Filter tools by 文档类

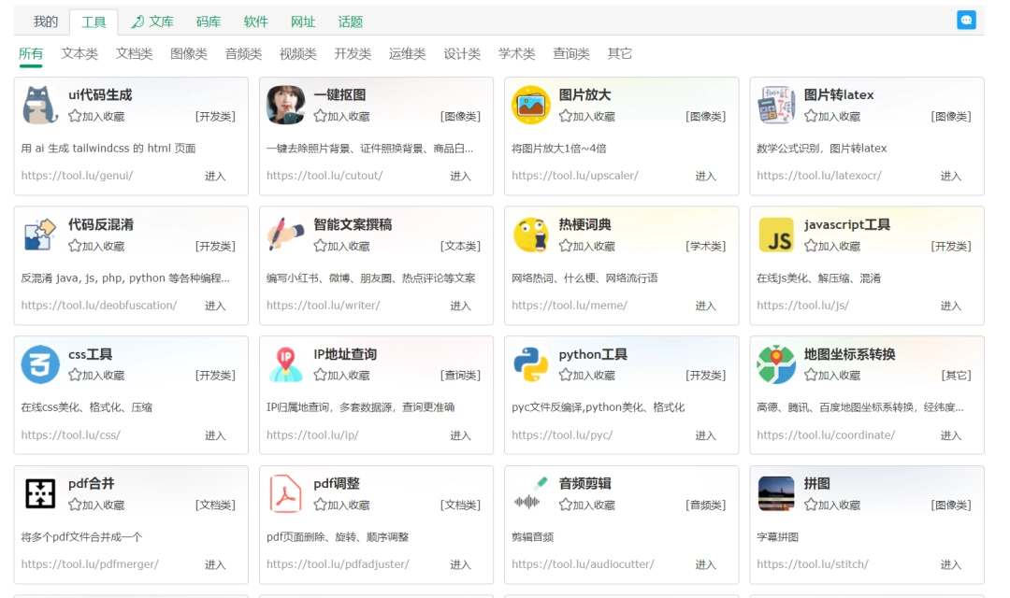point(134,54)
